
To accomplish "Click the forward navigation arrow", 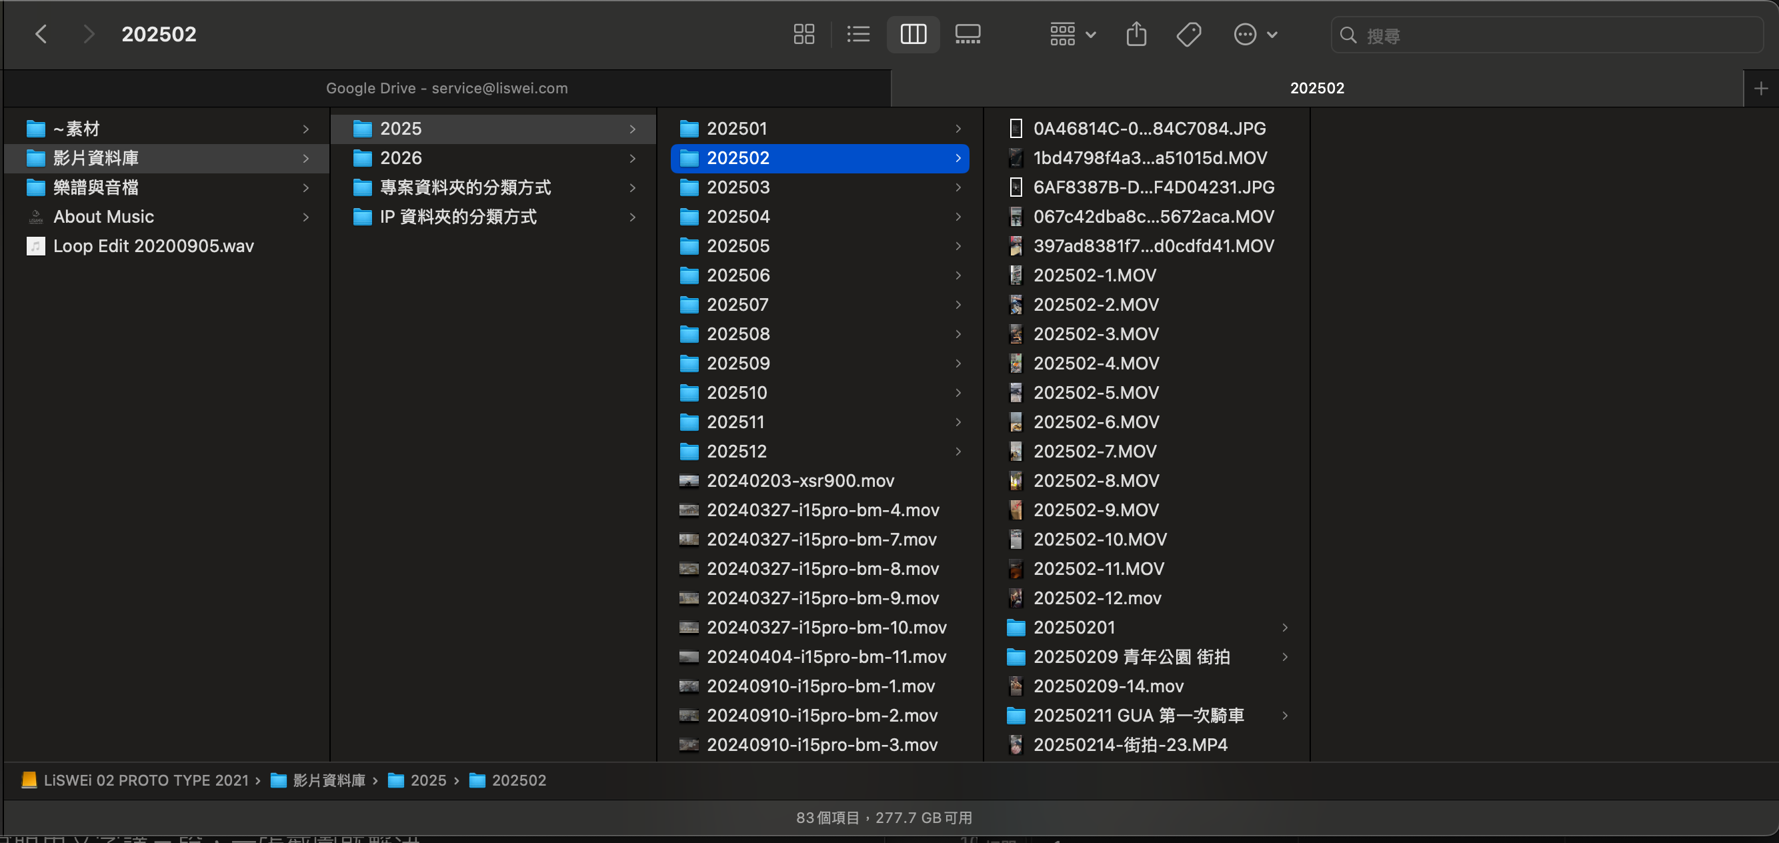I will (x=88, y=35).
